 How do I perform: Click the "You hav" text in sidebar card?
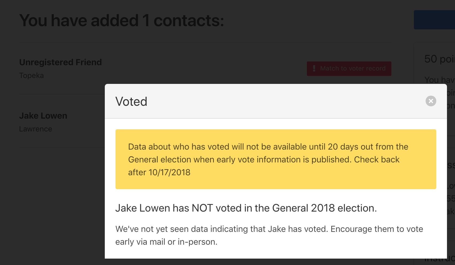pos(439,80)
